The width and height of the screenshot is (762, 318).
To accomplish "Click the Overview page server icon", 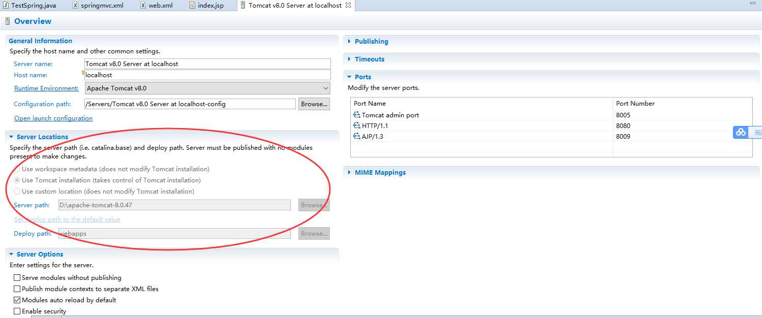I will point(7,21).
